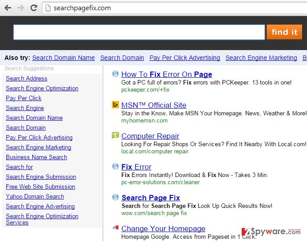Click Fix Errors Instantly description text
Screen dimensions: 307x241
click(195, 175)
